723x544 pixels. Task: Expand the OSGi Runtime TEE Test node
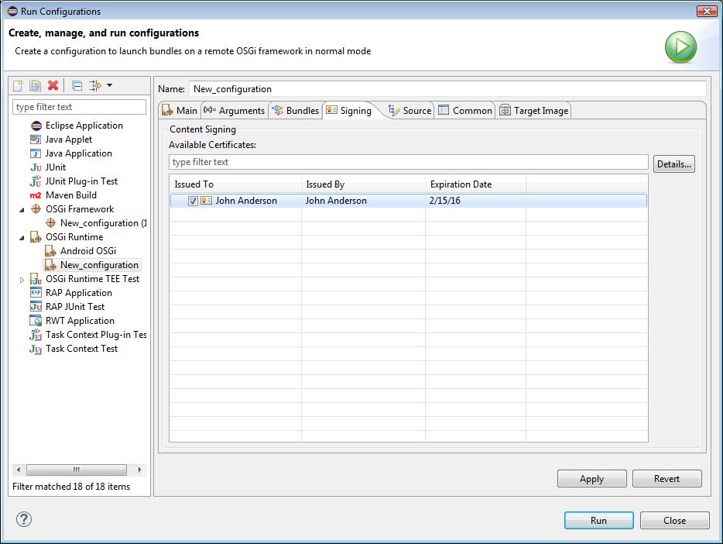pos(22,279)
